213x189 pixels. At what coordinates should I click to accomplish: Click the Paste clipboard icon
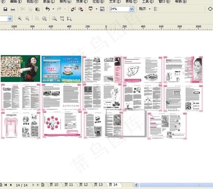tap(37, 9)
